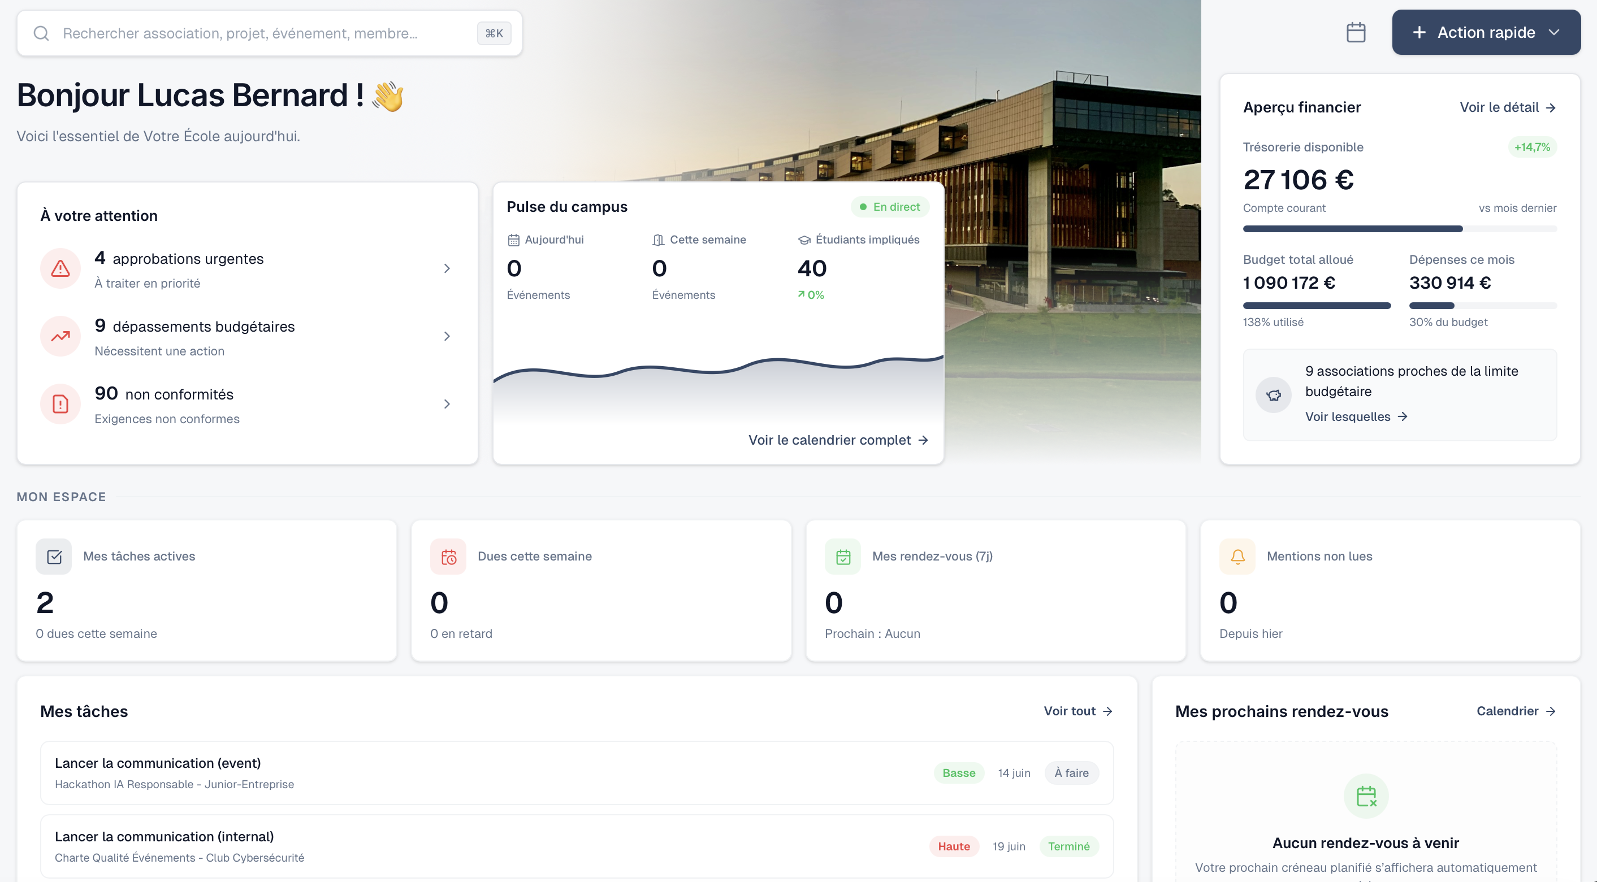Click the 30% du budget label

click(x=1448, y=322)
